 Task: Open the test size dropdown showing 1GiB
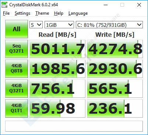[59, 25]
